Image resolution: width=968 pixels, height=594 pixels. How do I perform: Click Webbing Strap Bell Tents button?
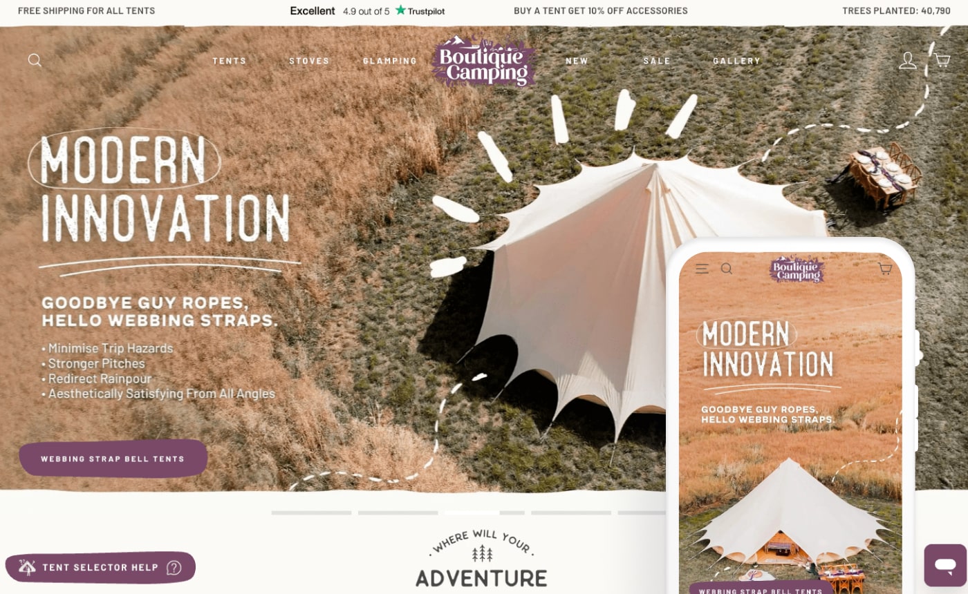pyautogui.click(x=113, y=459)
